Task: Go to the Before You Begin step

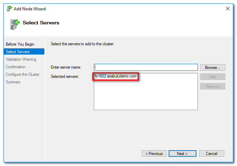Action: coord(20,44)
